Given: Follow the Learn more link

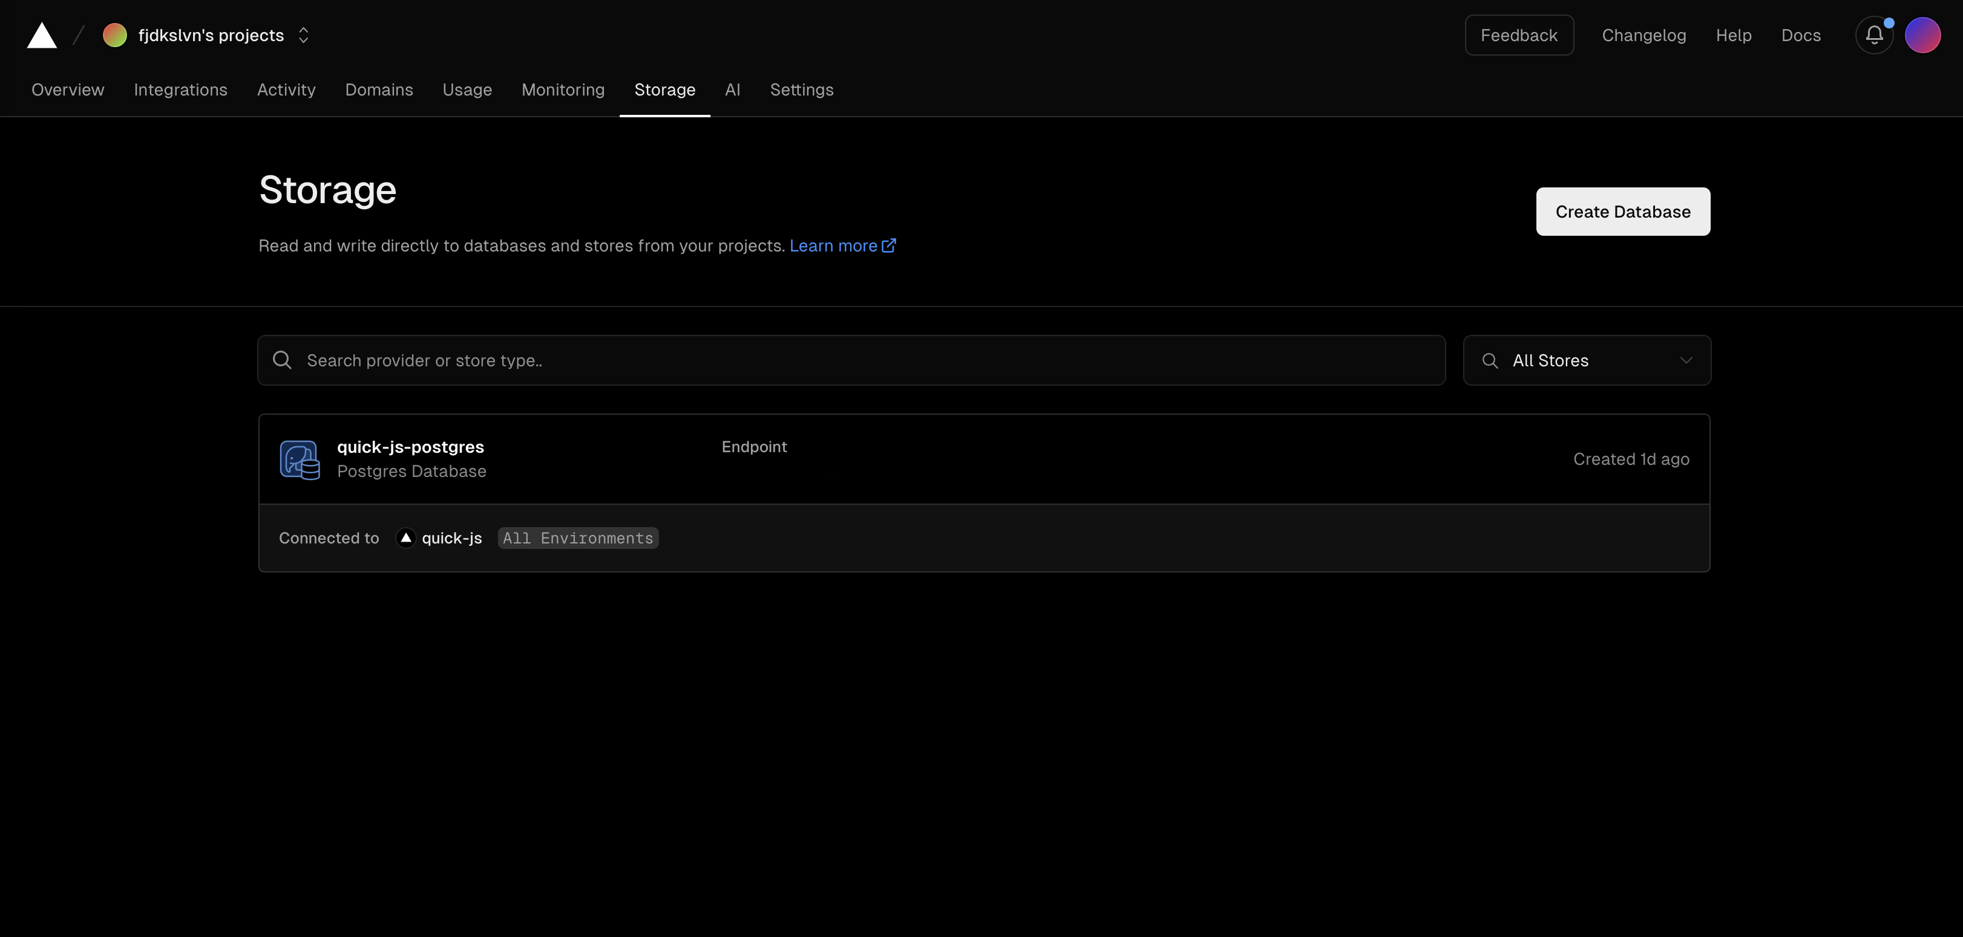Looking at the screenshot, I should [x=833, y=246].
